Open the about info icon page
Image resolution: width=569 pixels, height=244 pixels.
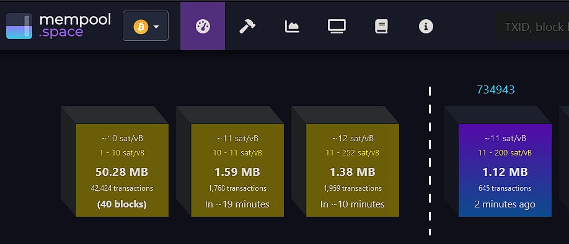pos(426,27)
